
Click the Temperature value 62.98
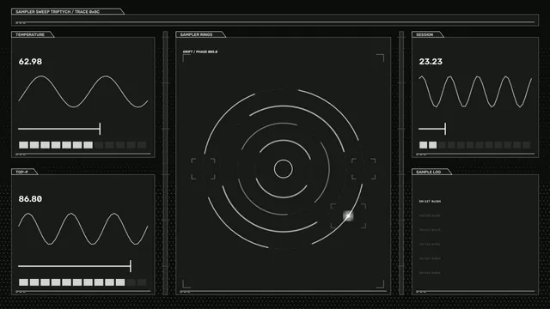[x=30, y=62]
